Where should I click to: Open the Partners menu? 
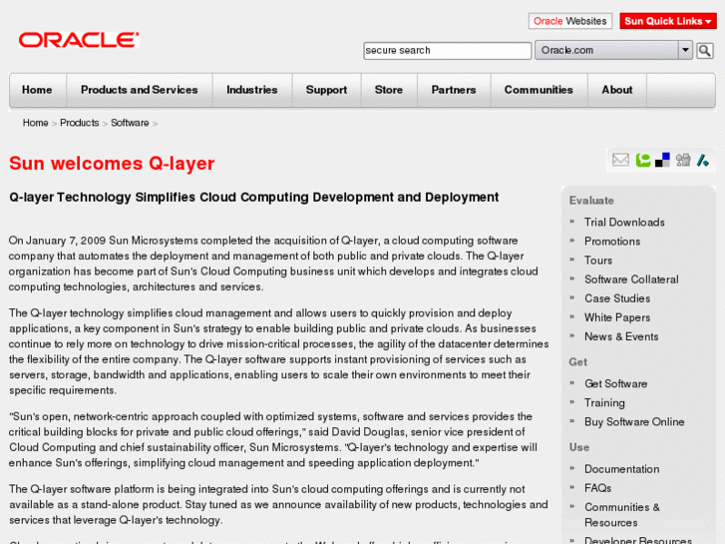pos(454,90)
